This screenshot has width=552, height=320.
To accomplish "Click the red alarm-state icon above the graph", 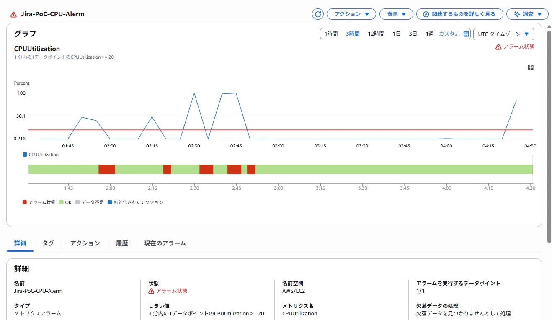I will pos(498,47).
